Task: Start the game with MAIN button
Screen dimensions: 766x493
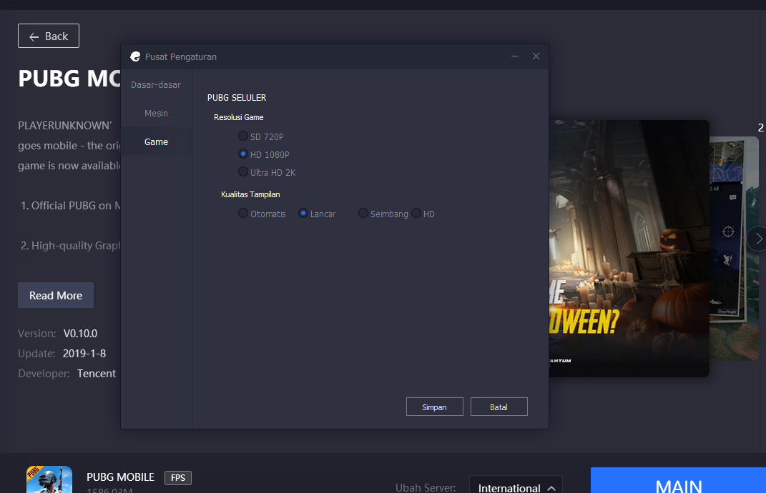Action: 679,481
